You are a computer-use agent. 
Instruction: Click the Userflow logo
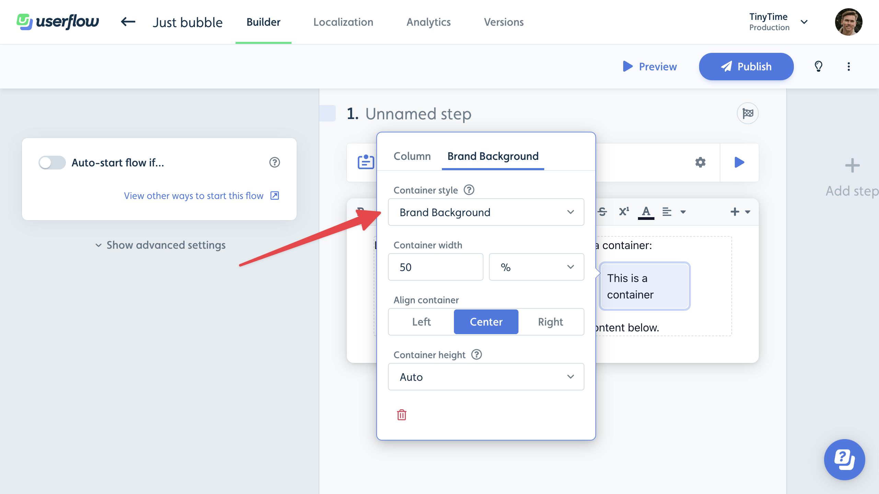point(58,22)
